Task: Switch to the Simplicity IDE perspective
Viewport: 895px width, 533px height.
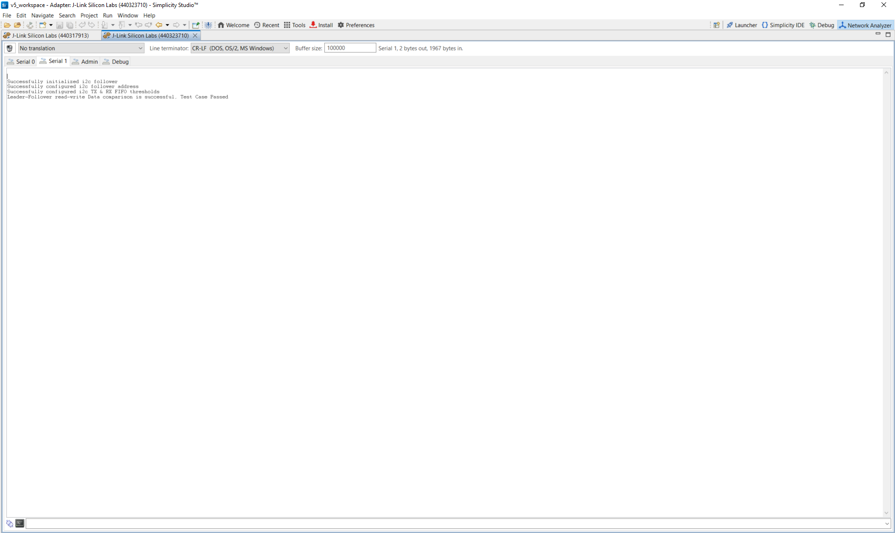Action: [783, 25]
